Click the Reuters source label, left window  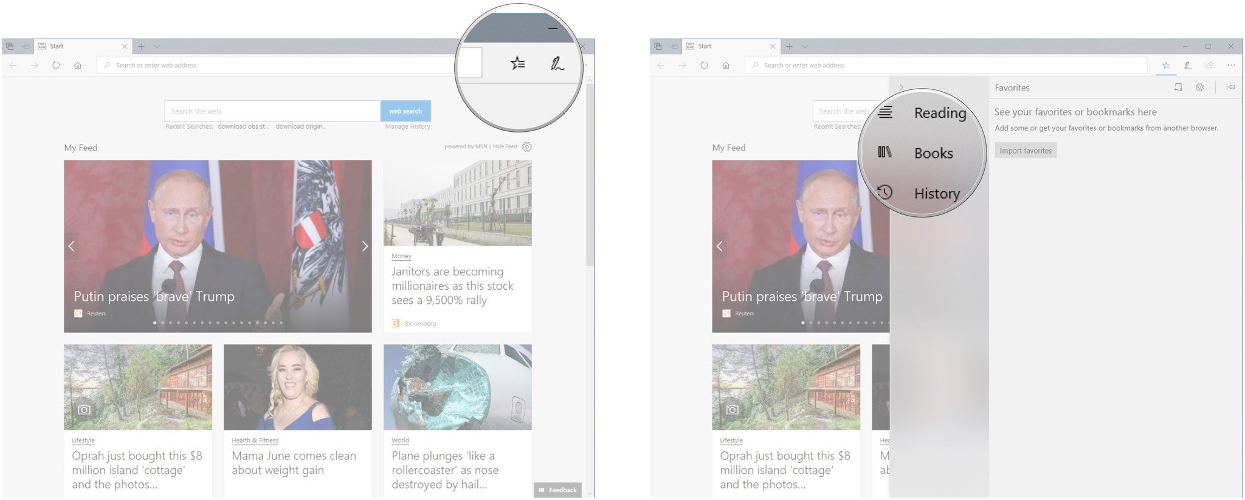pos(96,313)
